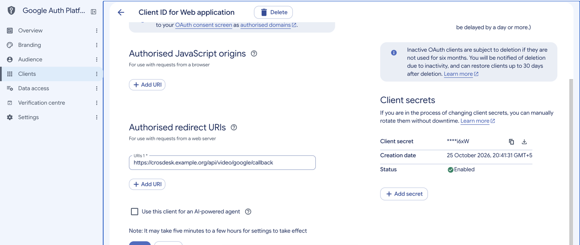Open the Clients page
The height and width of the screenshot is (245, 580).
(27, 74)
